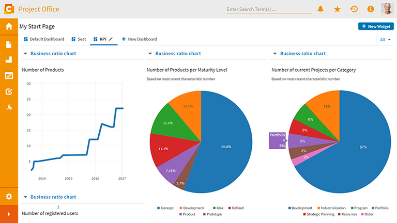This screenshot has width=397, height=223.
Task: Collapse the Maturity Level chart widget
Action: 150,54
